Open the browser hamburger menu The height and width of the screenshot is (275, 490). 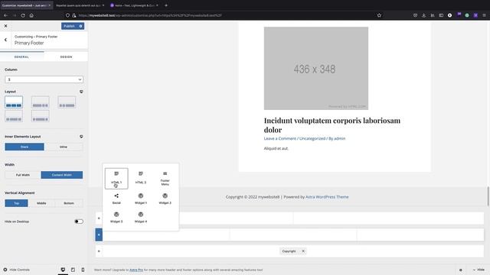[484, 15]
